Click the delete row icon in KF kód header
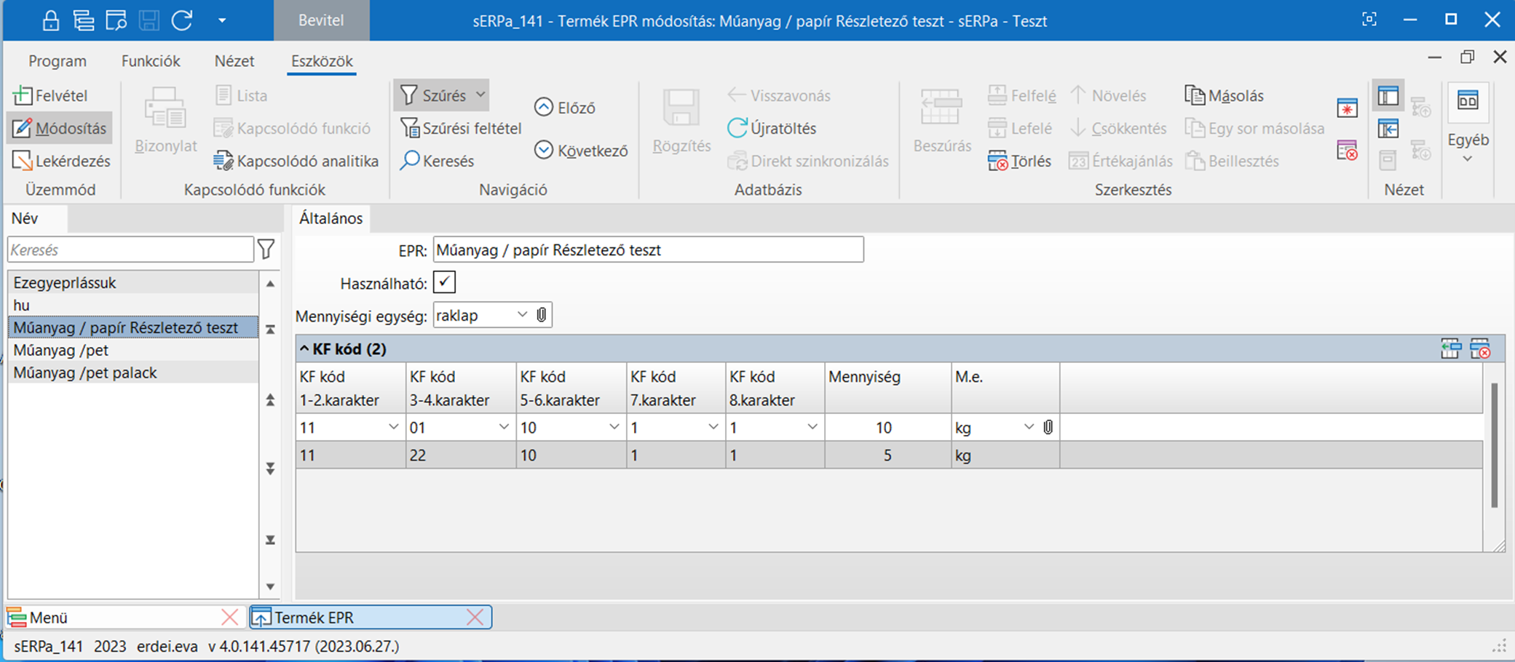Image resolution: width=1515 pixels, height=662 pixels. 1480,349
